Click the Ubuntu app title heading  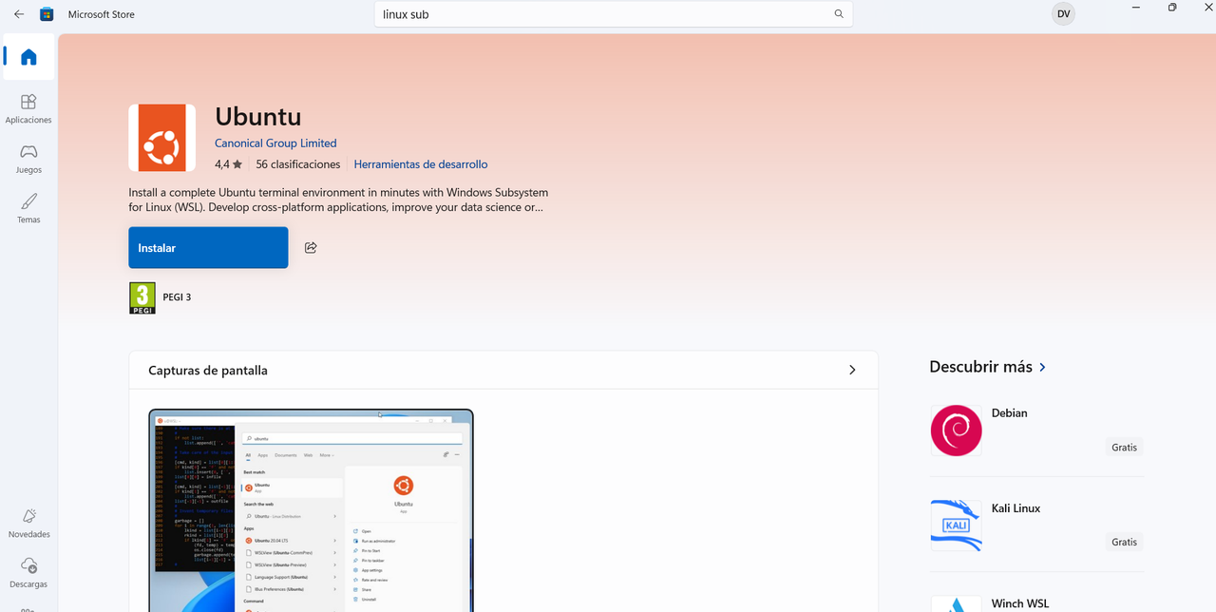coord(258,117)
